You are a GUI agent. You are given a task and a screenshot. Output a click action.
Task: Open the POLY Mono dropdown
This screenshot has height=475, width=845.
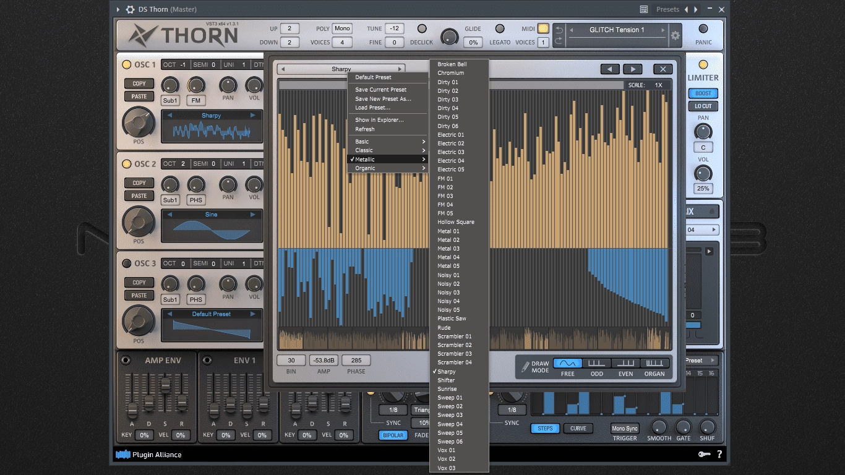(x=342, y=28)
